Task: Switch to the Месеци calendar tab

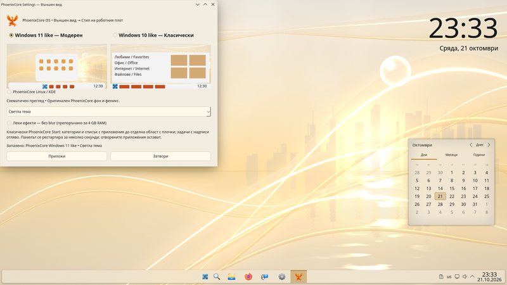Action: coord(451,155)
